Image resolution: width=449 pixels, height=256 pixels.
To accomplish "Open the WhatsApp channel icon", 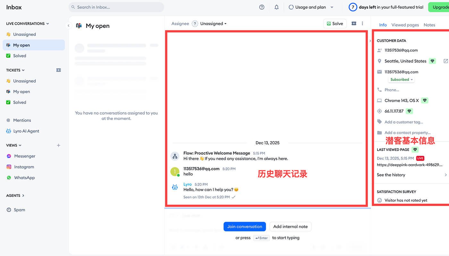I will click(x=9, y=178).
